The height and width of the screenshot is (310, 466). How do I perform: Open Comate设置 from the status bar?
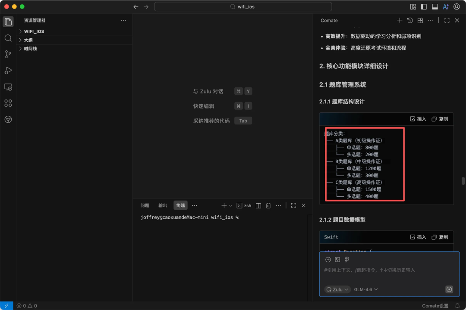[436, 305]
